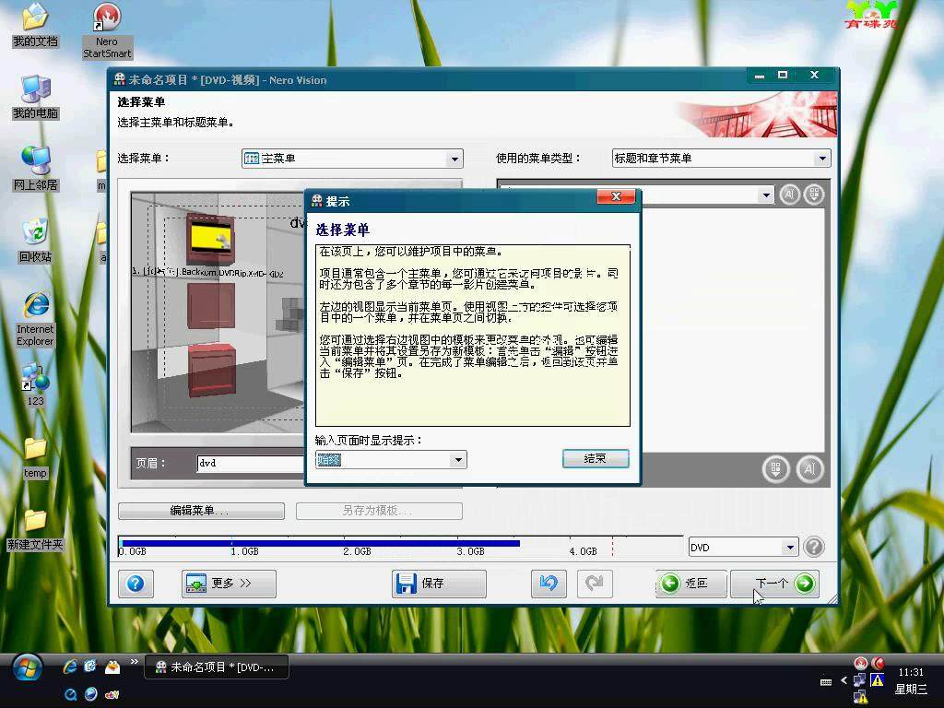Viewport: 944px width, 708px height.
Task: Click the bottom template layout grid icon
Action: (776, 469)
